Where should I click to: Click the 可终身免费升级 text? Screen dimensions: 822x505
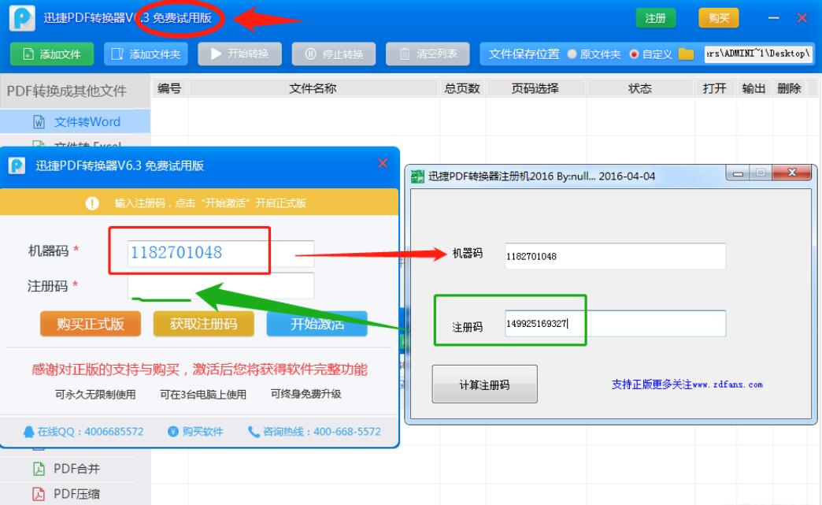tap(305, 394)
